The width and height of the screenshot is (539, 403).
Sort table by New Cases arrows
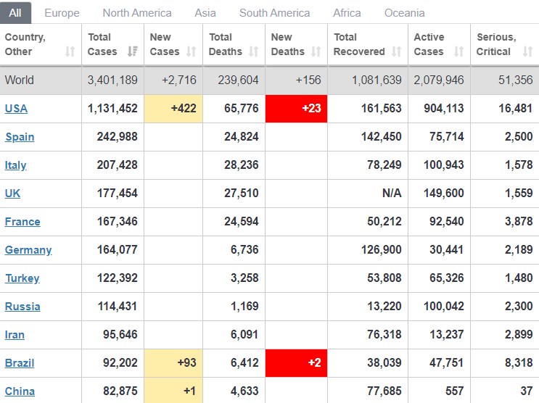pyautogui.click(x=191, y=51)
